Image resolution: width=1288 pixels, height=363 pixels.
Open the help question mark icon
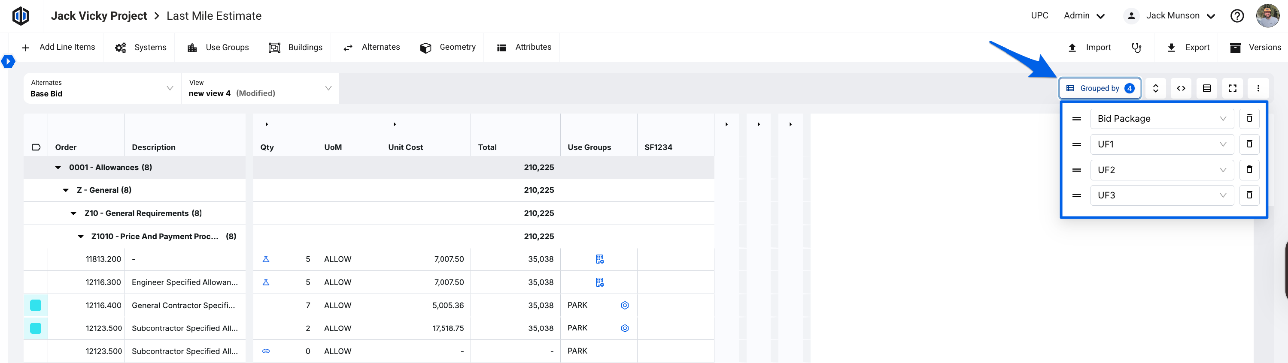[1236, 16]
